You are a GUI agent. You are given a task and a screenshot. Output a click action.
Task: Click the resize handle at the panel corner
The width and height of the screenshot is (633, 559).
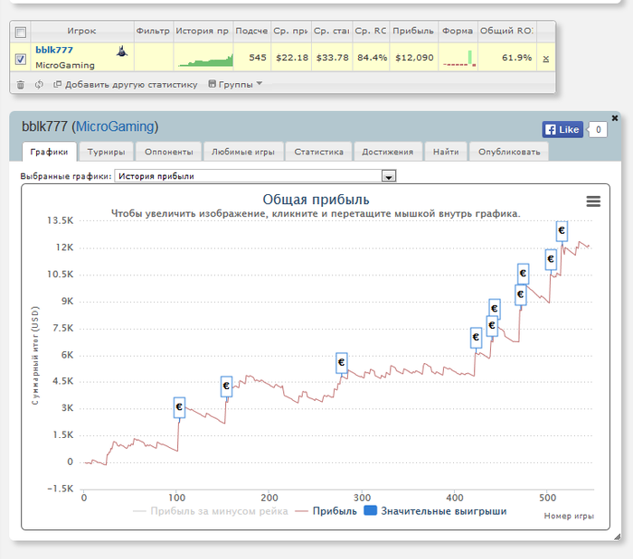618,536
